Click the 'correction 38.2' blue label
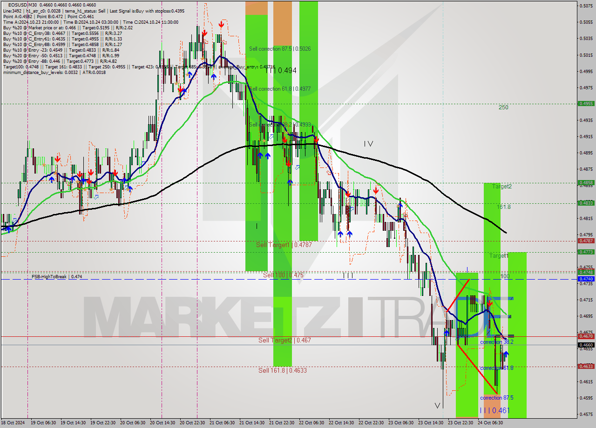 click(497, 341)
